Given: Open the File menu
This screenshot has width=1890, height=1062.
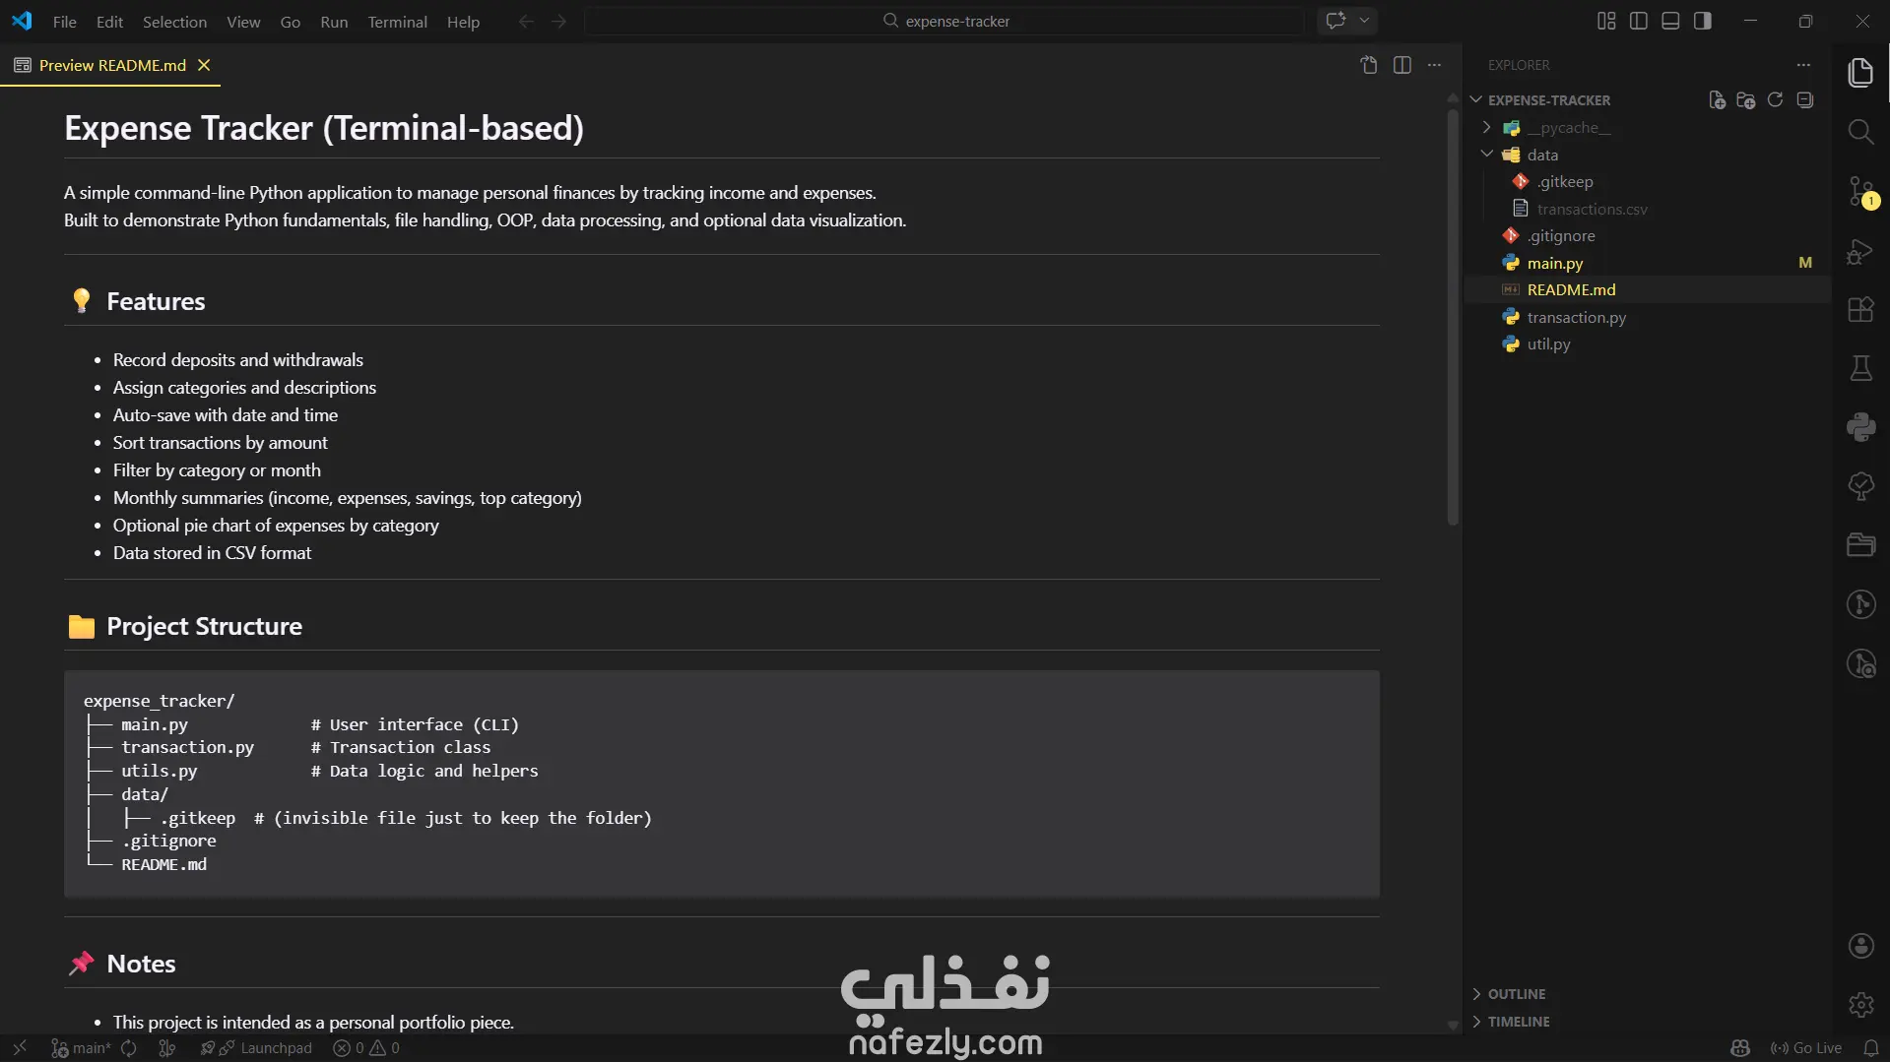Looking at the screenshot, I should coord(64,22).
